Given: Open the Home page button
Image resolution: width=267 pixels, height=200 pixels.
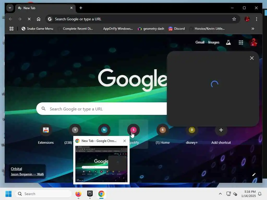Looking at the screenshot, I should pyautogui.click(x=39, y=19).
